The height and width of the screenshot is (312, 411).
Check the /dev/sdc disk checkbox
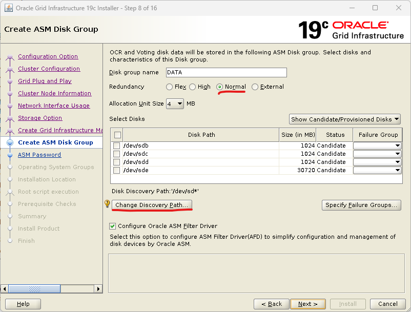(116, 154)
